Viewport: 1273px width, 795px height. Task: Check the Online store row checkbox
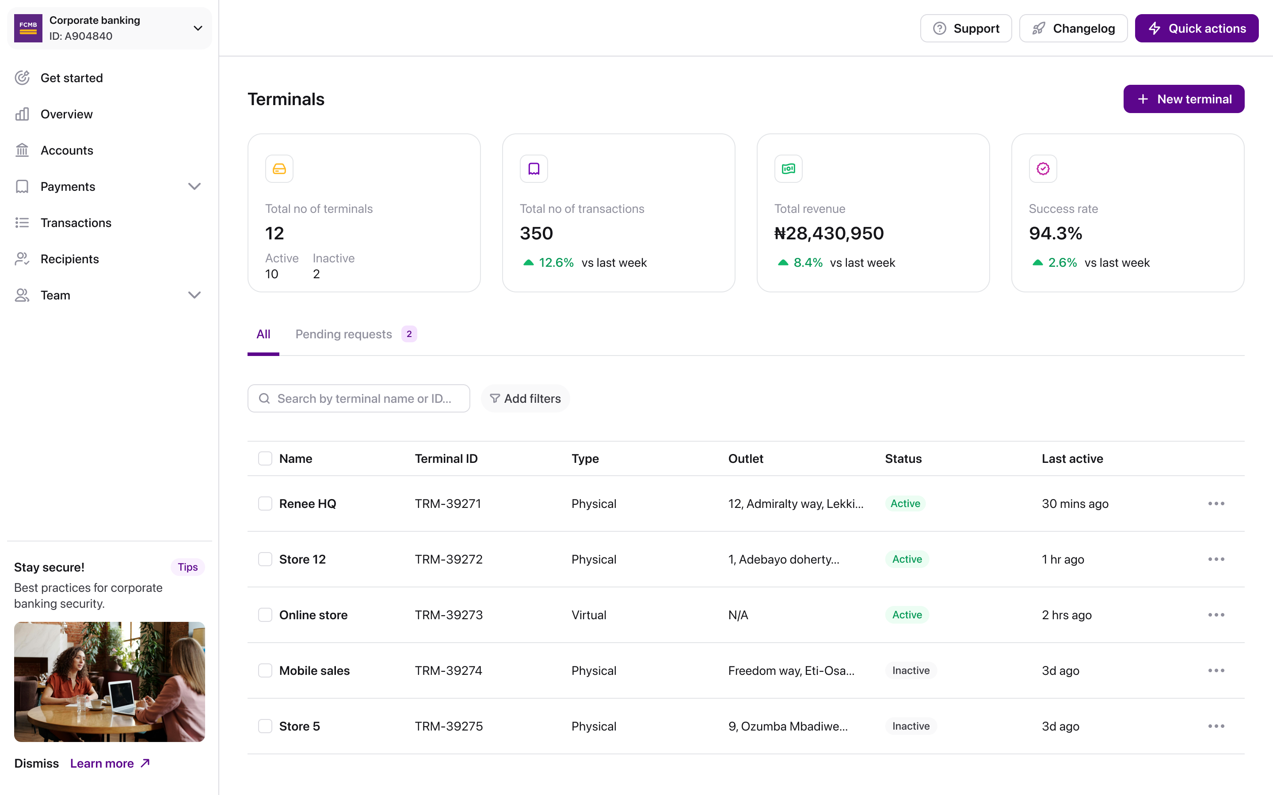[x=265, y=615]
